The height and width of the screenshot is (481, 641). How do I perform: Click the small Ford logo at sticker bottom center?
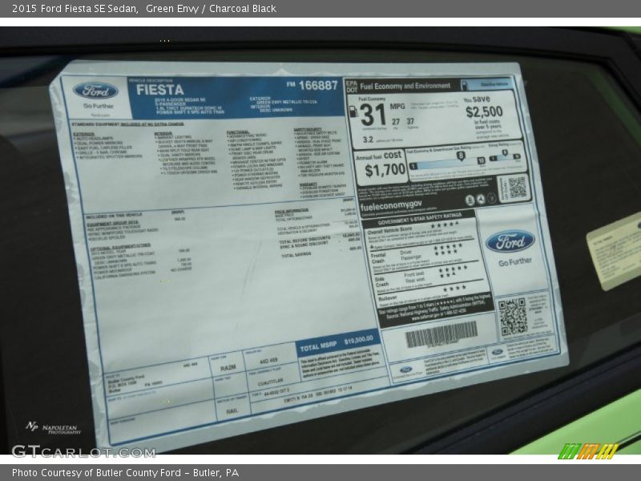[x=405, y=370]
